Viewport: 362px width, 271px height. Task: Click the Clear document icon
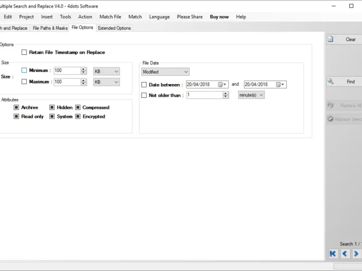pos(330,39)
